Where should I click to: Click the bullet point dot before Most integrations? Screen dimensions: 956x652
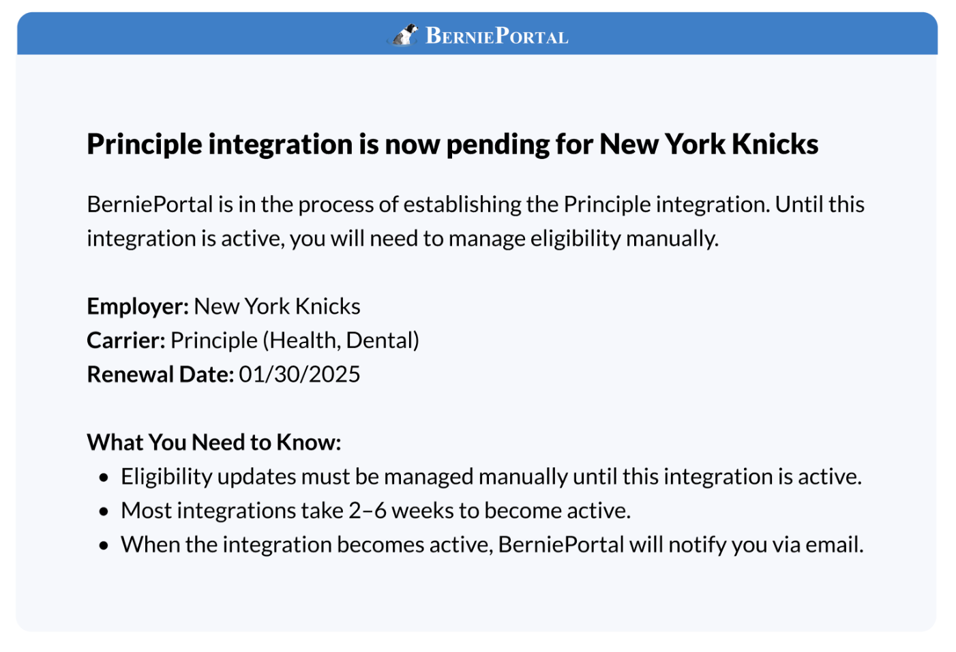click(x=104, y=512)
